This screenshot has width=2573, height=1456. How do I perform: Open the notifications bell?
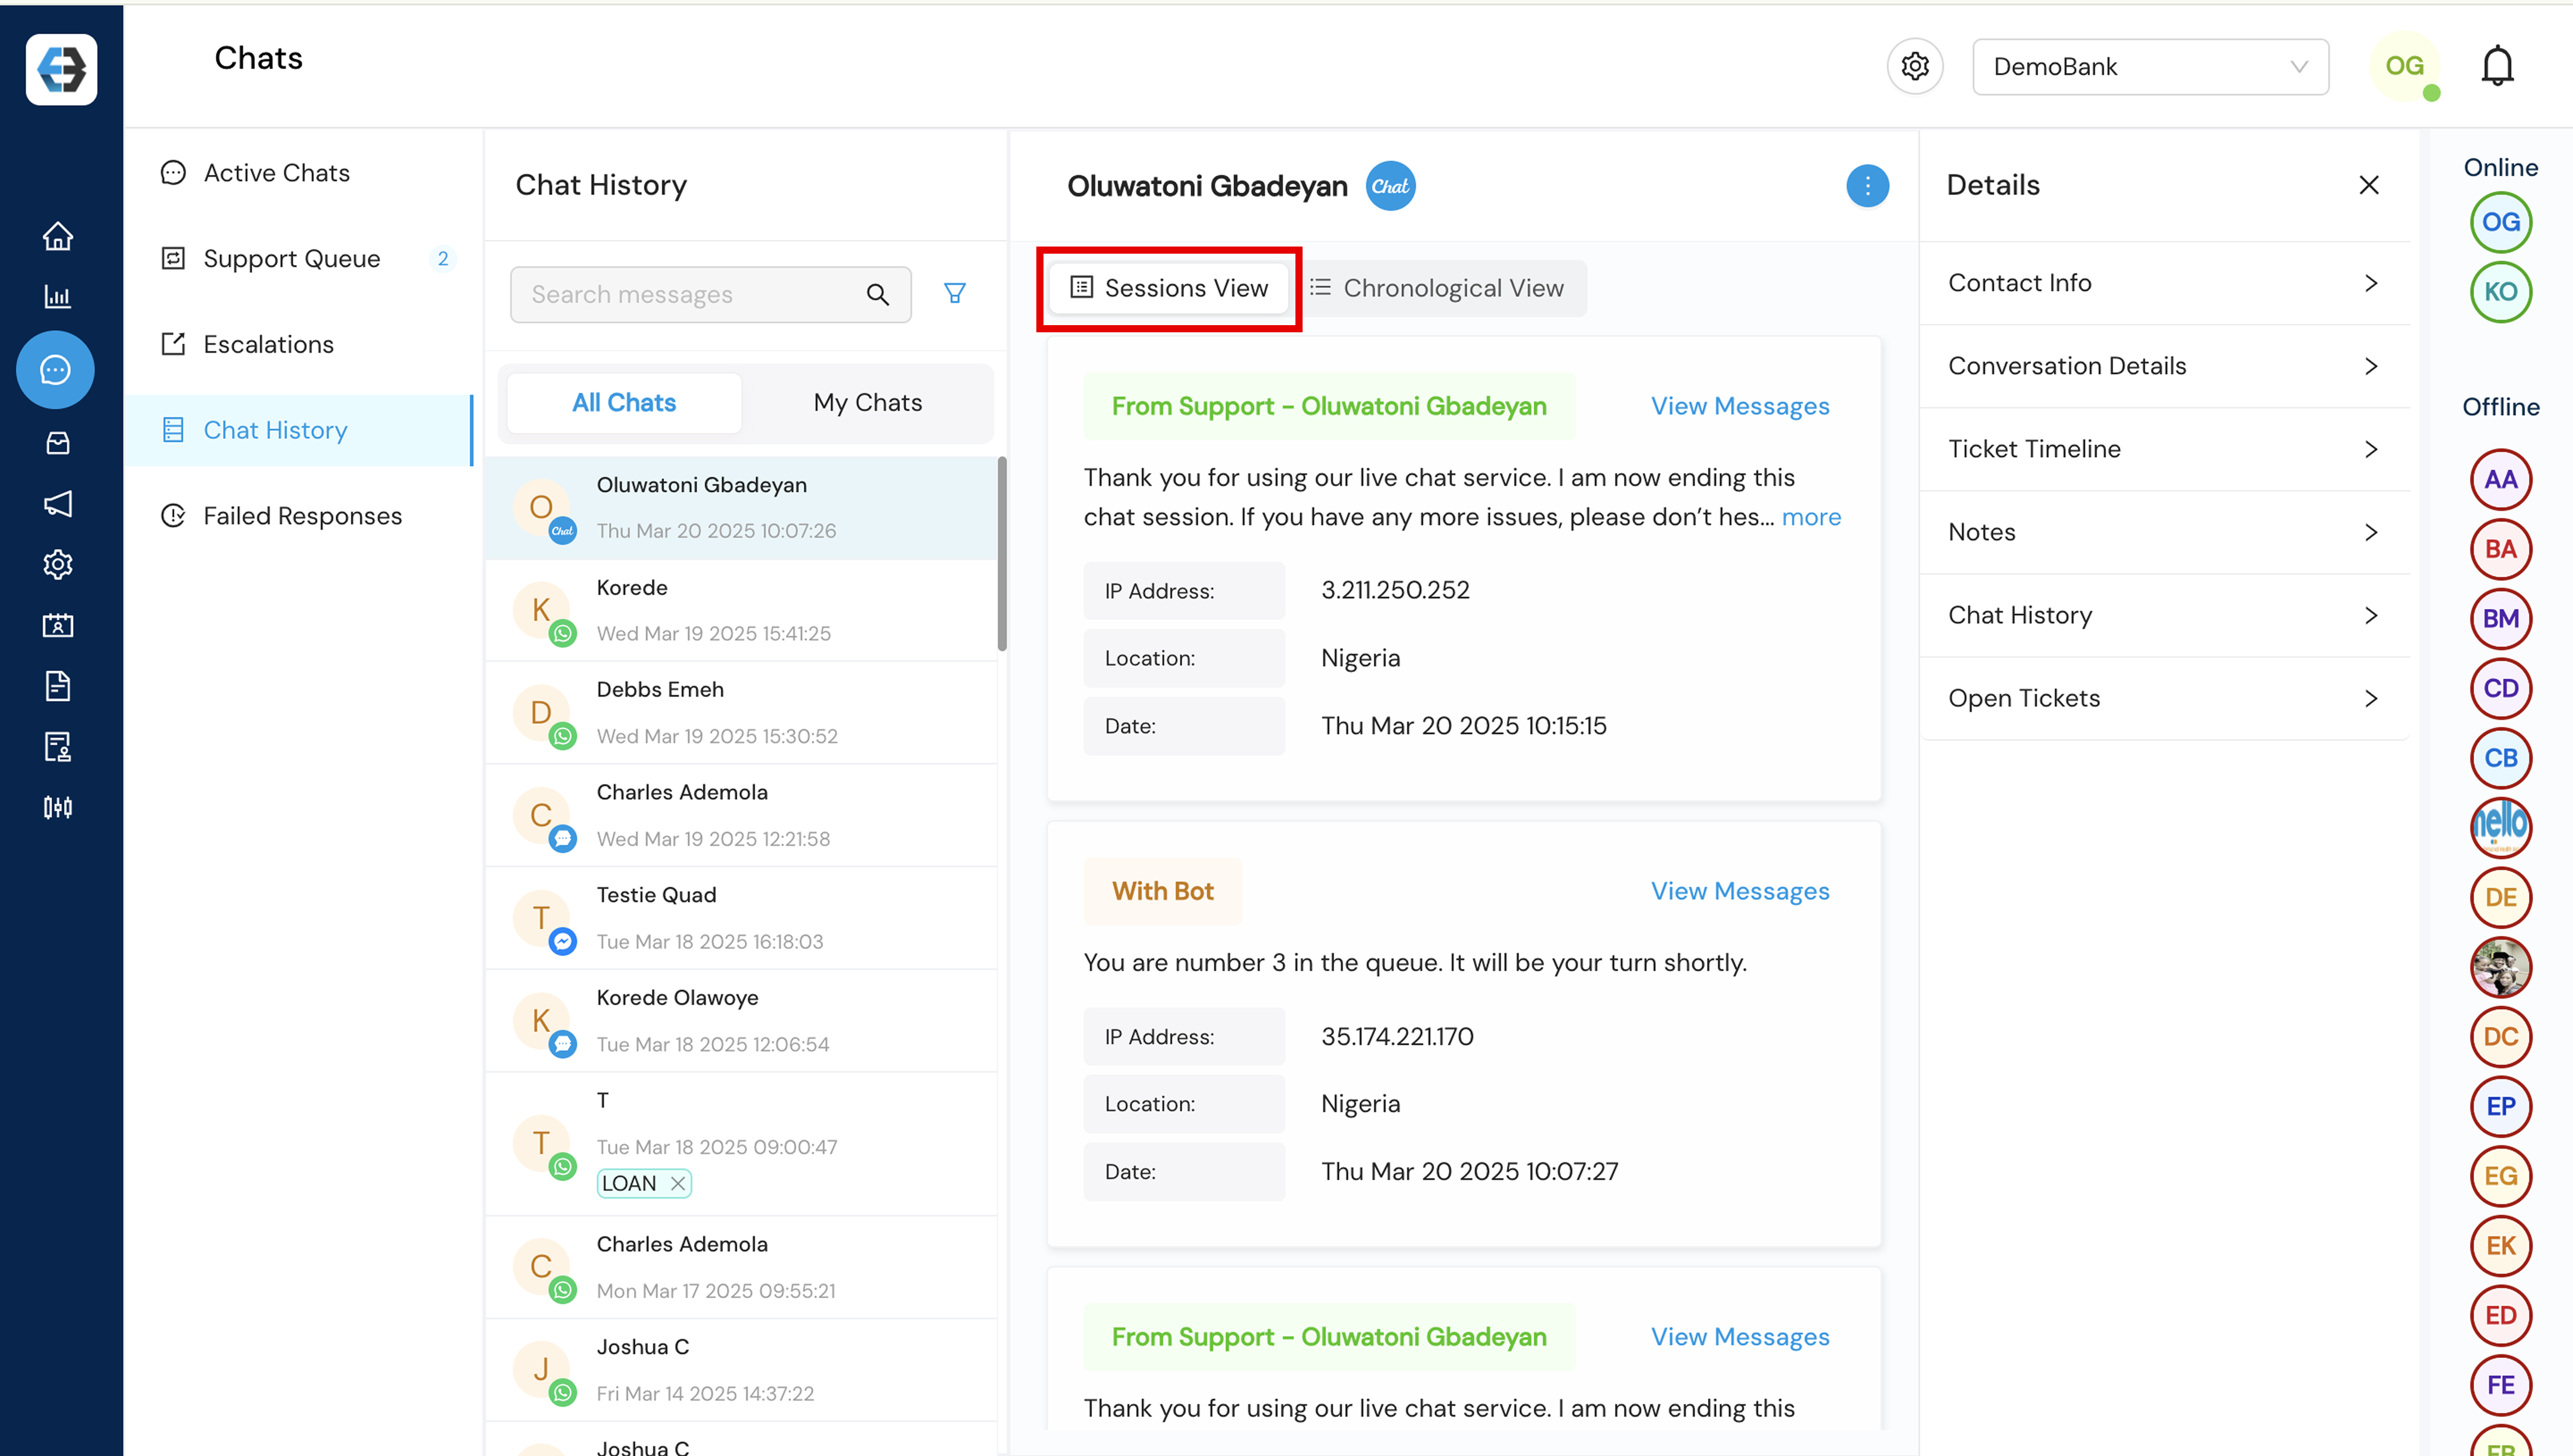(x=2497, y=66)
